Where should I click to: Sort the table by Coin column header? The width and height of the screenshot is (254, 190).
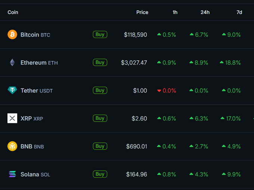13,12
